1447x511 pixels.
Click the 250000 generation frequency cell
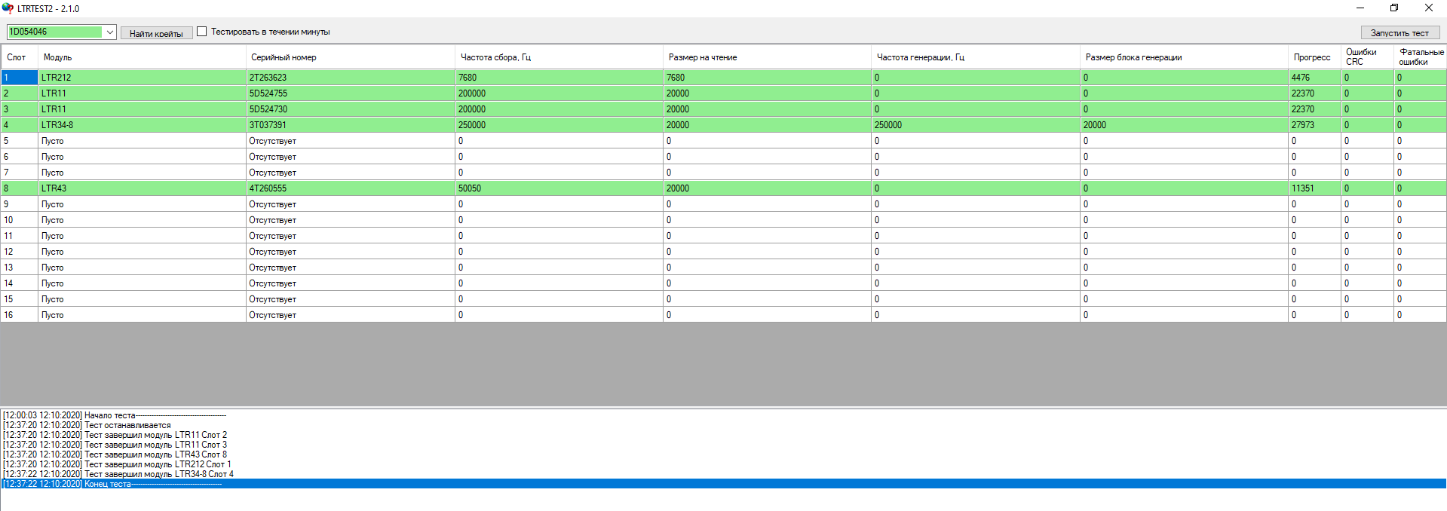click(975, 125)
